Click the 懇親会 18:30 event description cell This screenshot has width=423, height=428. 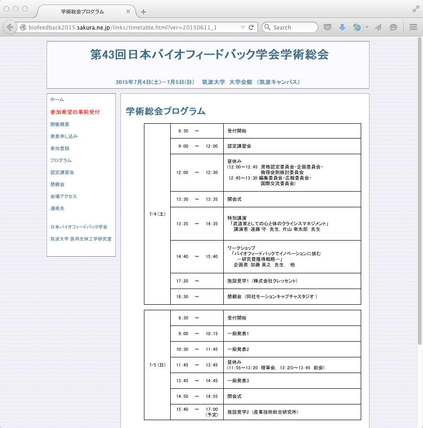pyautogui.click(x=292, y=297)
